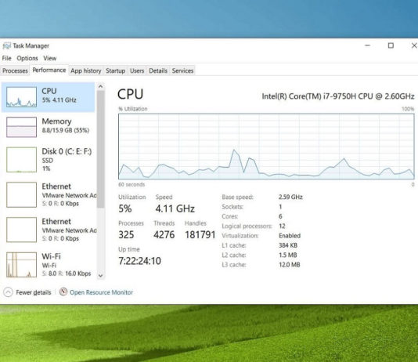This screenshot has width=418, height=362.
Task: Select the Wi-Fi mini graph thumbnail
Action: coord(21,265)
